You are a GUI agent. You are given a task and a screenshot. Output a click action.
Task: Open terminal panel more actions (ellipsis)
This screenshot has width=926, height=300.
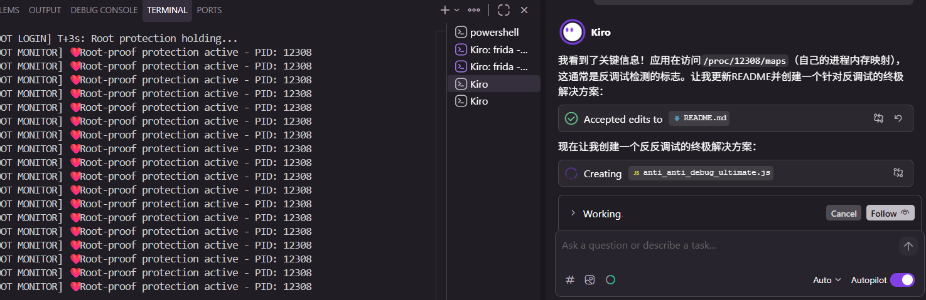(474, 10)
